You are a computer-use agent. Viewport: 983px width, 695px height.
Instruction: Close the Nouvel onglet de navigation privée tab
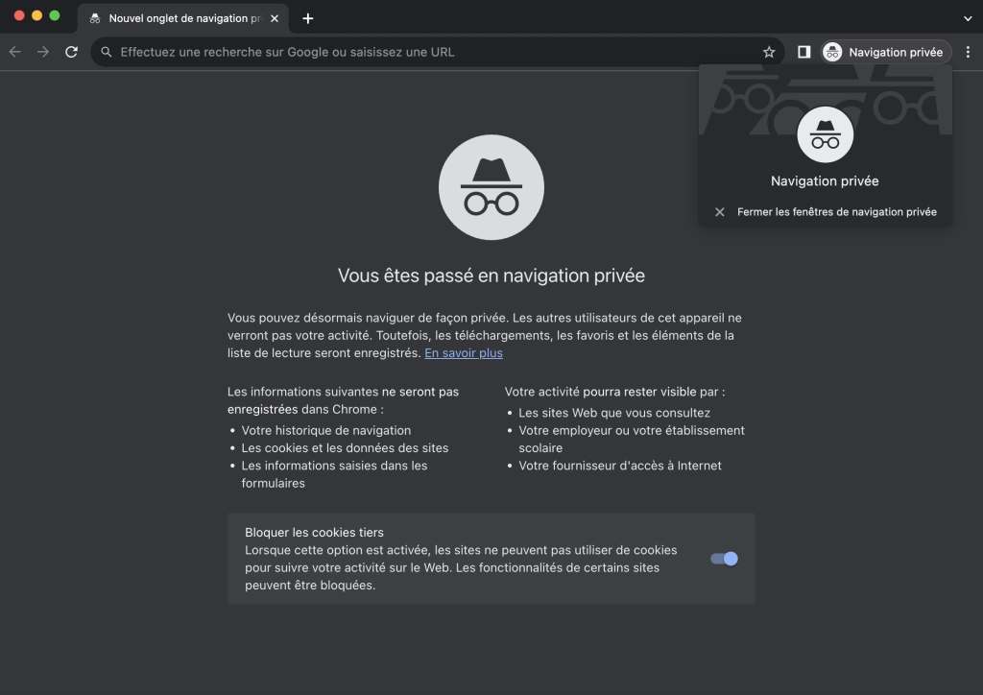point(274,18)
